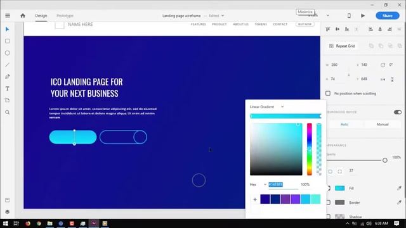The image size is (406, 228).
Task: Pick the bright purple saved swatch
Action: pos(296,199)
